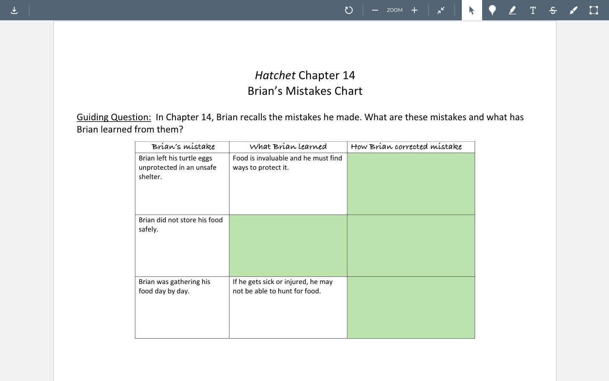Viewport: 609px width, 381px height.
Task: Click 'Food is invaluable' cell text
Action: point(287,163)
